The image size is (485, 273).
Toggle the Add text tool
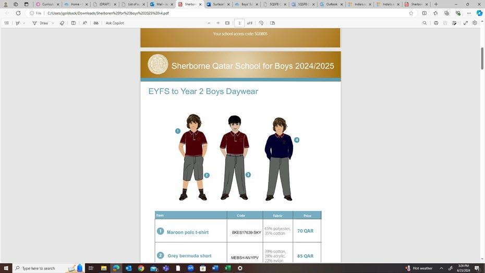tap(74, 23)
